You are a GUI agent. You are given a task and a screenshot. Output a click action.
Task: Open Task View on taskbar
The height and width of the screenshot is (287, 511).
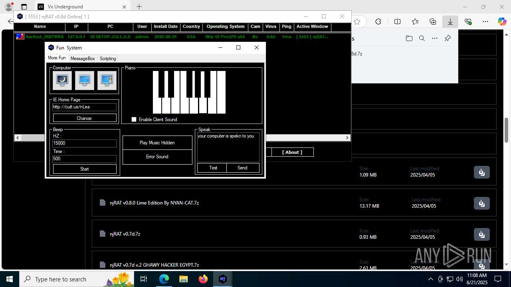click(x=144, y=279)
